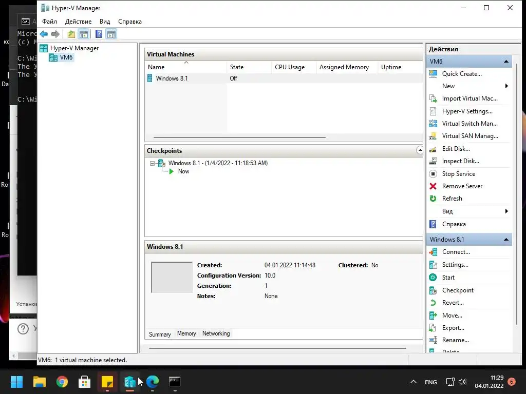
Task: Click the Virtual Switch Manager icon
Action: (x=433, y=124)
